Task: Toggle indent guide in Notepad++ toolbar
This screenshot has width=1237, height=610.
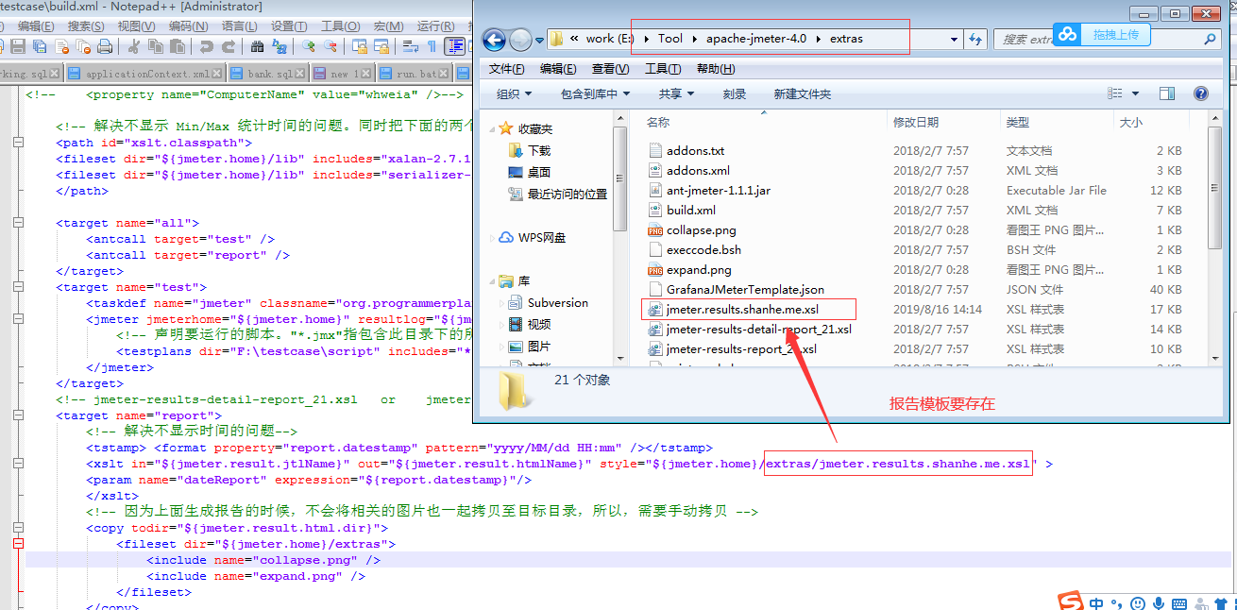Action: (455, 46)
